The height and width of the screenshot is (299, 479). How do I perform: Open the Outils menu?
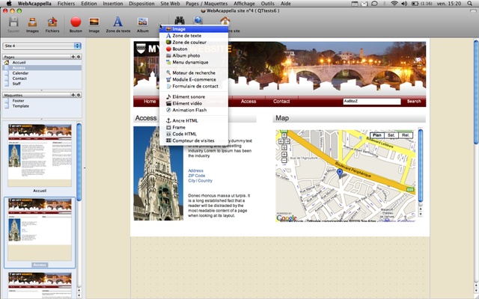coord(268,4)
